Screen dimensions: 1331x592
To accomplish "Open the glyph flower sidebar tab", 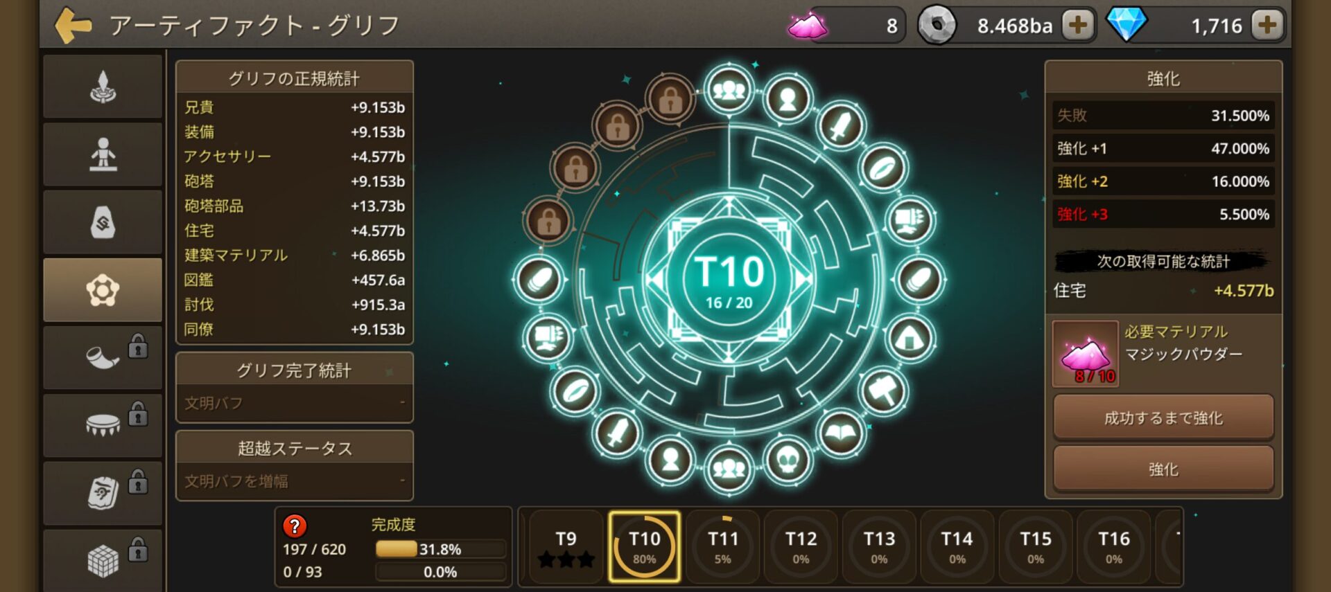I will (x=103, y=290).
